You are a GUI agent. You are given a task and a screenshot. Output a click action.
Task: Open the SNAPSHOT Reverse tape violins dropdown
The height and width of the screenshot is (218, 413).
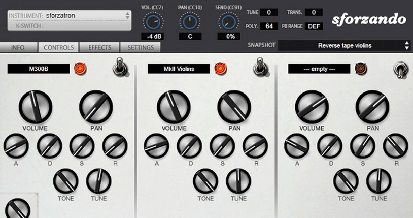(x=345, y=46)
